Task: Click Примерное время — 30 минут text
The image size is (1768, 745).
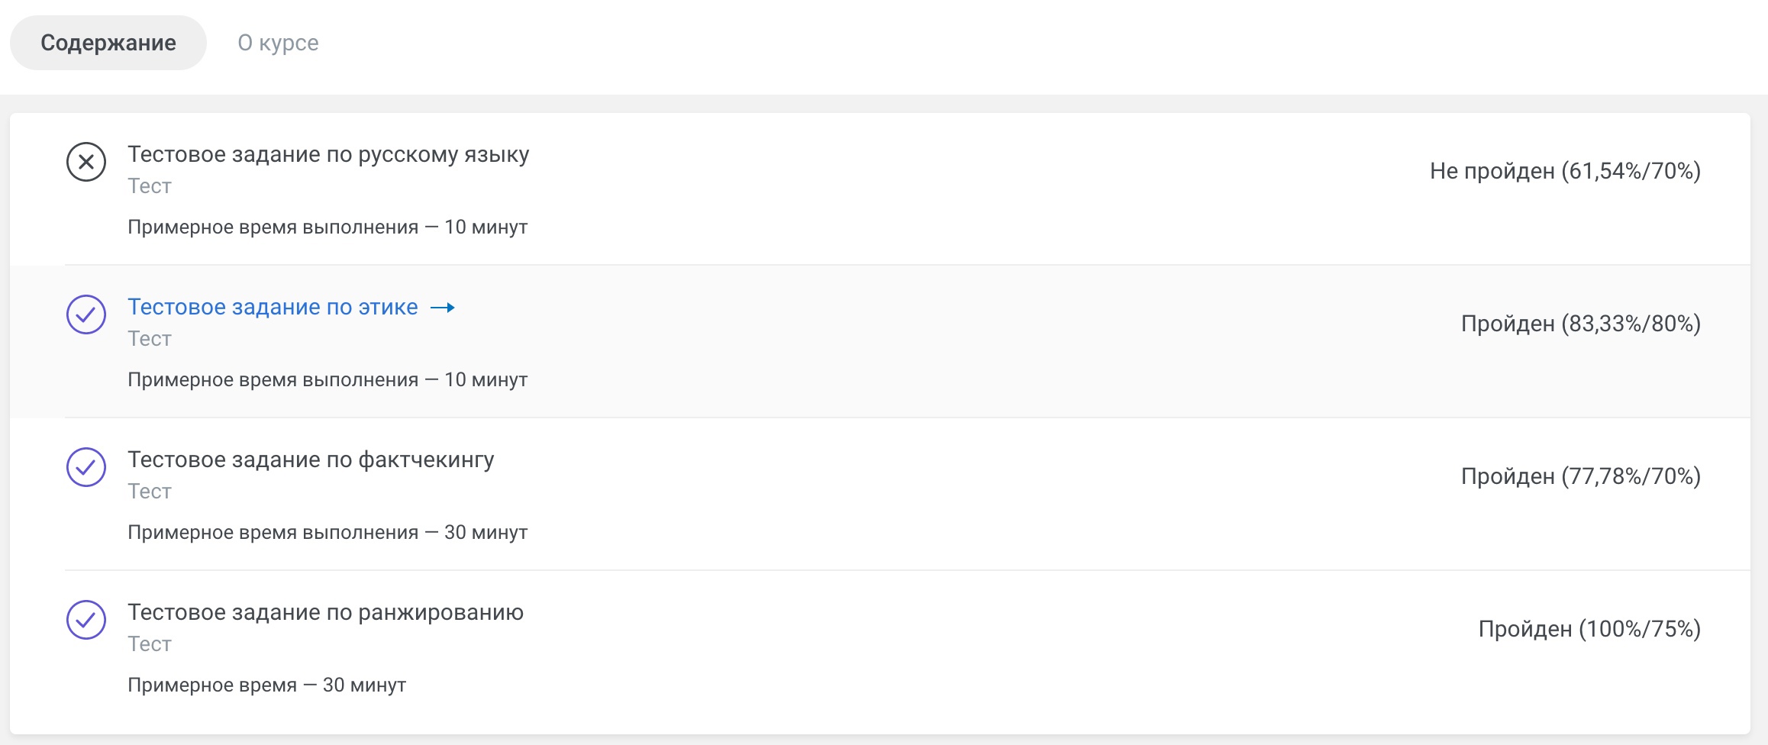Action: 266,685
